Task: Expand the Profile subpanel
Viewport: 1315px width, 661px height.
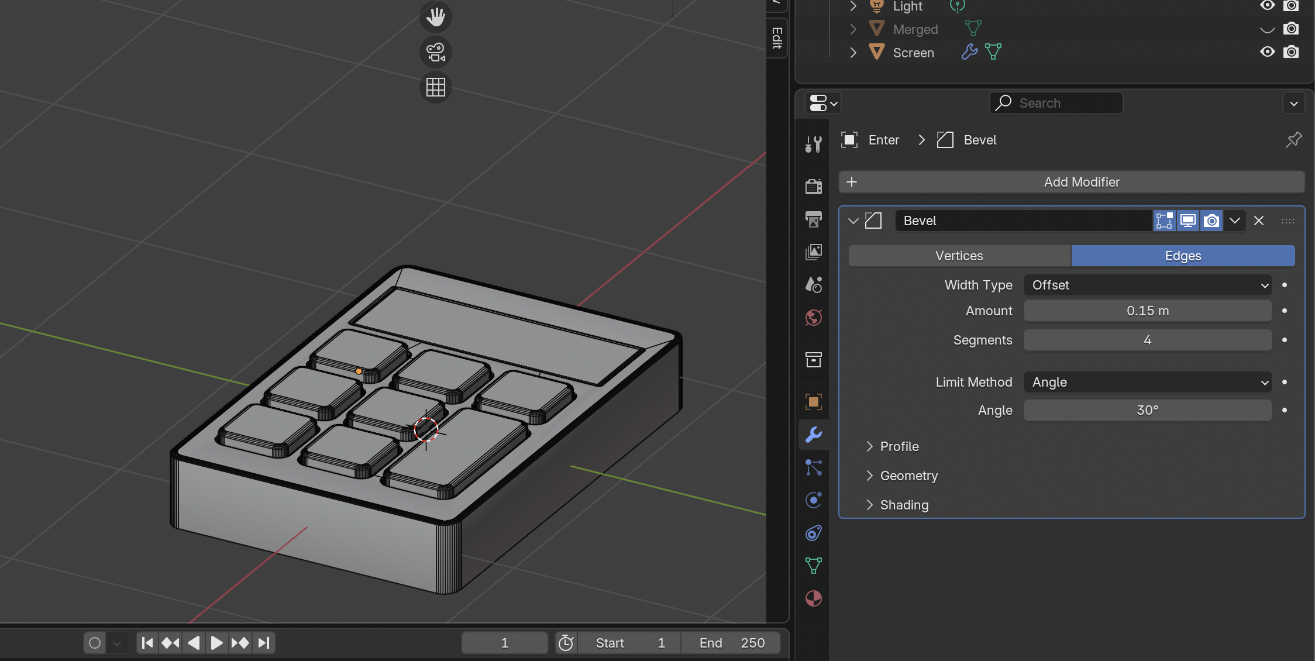Action: (x=899, y=446)
